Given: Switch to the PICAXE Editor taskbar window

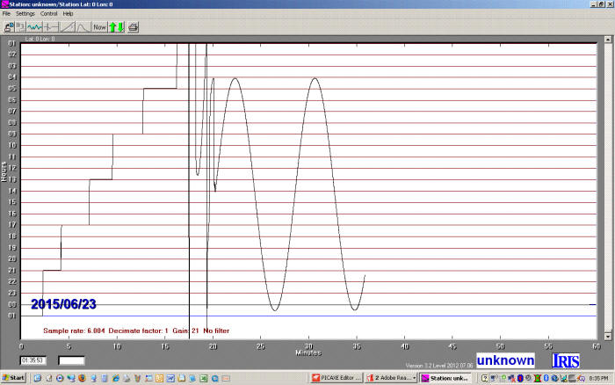Looking at the screenshot, I should point(336,378).
